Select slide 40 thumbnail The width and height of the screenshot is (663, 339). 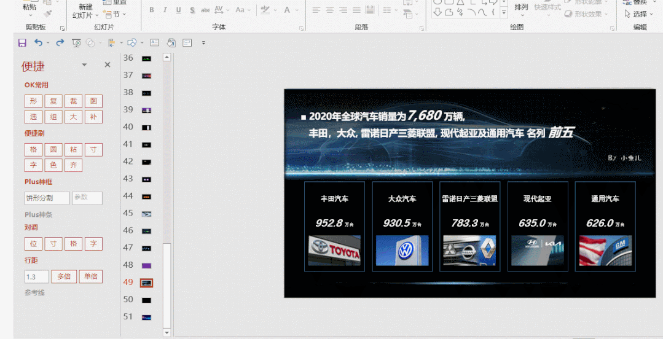(x=146, y=128)
